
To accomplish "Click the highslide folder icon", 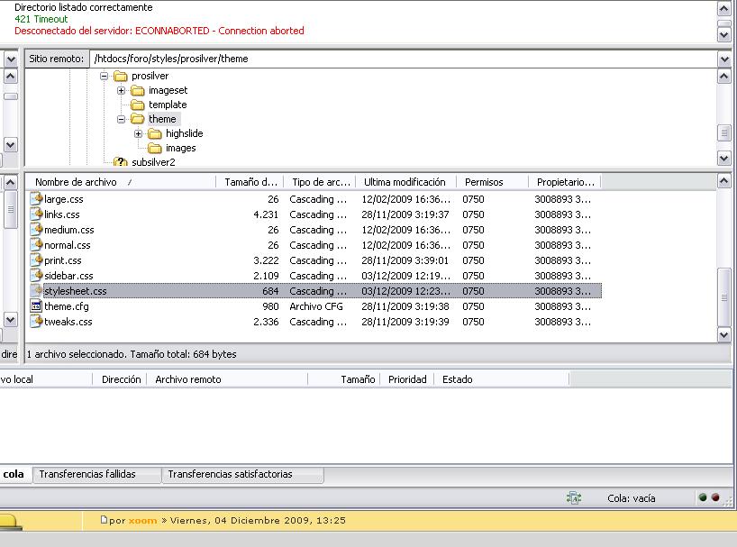I will point(155,134).
